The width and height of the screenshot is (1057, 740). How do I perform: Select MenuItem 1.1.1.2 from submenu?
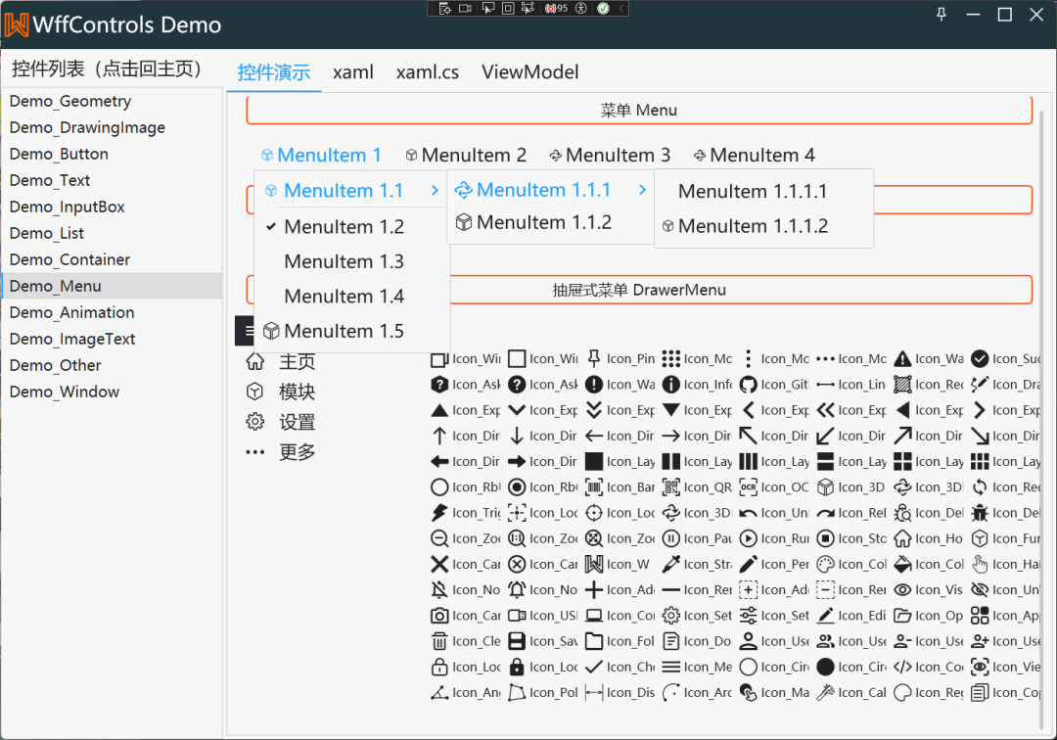[x=753, y=226]
